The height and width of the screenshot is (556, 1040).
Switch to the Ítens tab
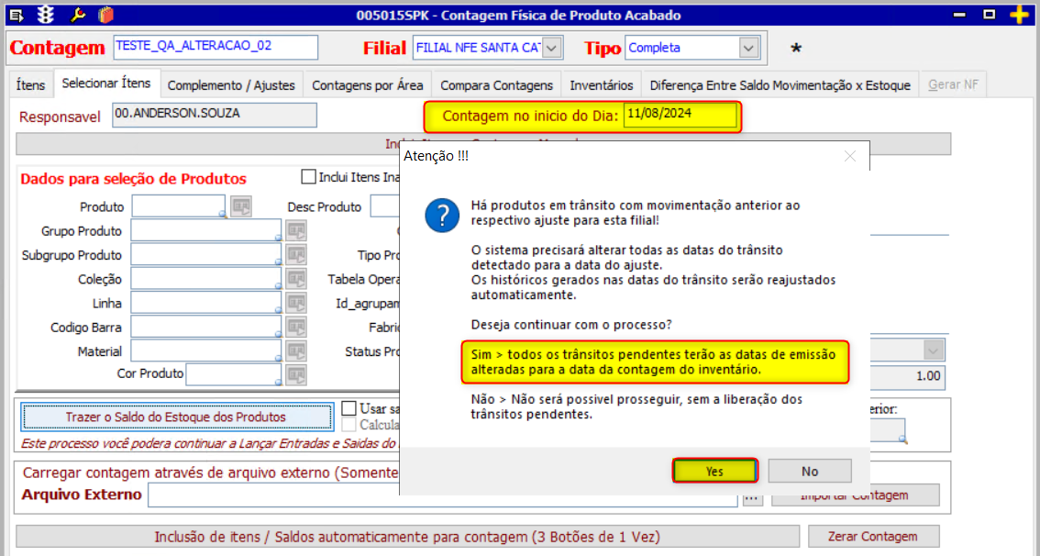tap(30, 85)
